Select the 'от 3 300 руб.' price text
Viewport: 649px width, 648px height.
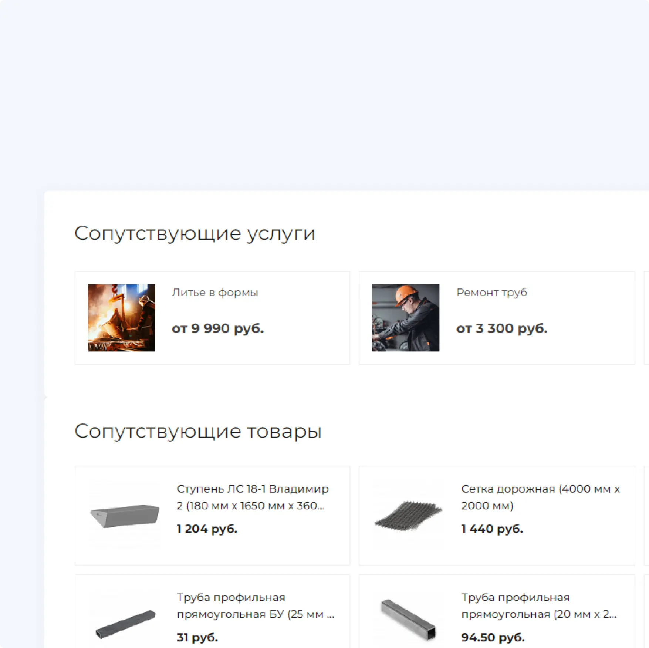click(502, 328)
